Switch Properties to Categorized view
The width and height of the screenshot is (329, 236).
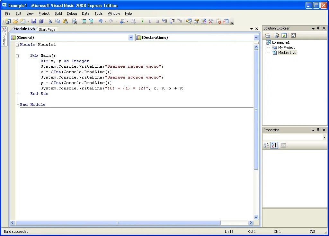pyautogui.click(x=267, y=145)
